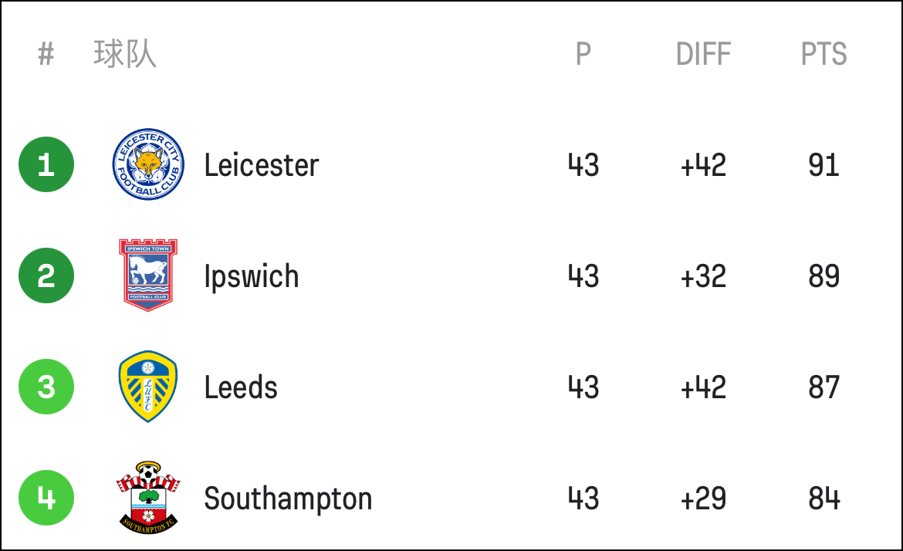Open the Leicester team name link
The width and height of the screenshot is (903, 551).
click(262, 165)
